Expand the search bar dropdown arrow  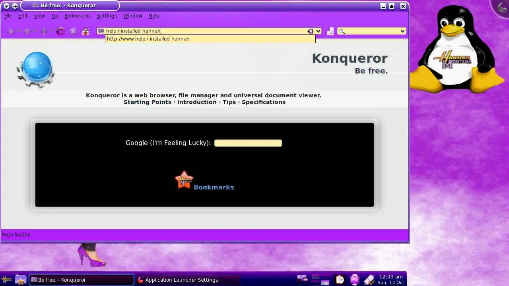[402, 31]
